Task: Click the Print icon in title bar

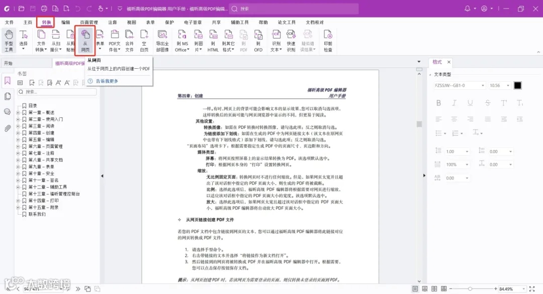Action: tap(44, 9)
